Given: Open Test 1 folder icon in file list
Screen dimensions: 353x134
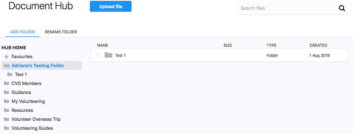Looking at the screenshot, I should pyautogui.click(x=108, y=55).
